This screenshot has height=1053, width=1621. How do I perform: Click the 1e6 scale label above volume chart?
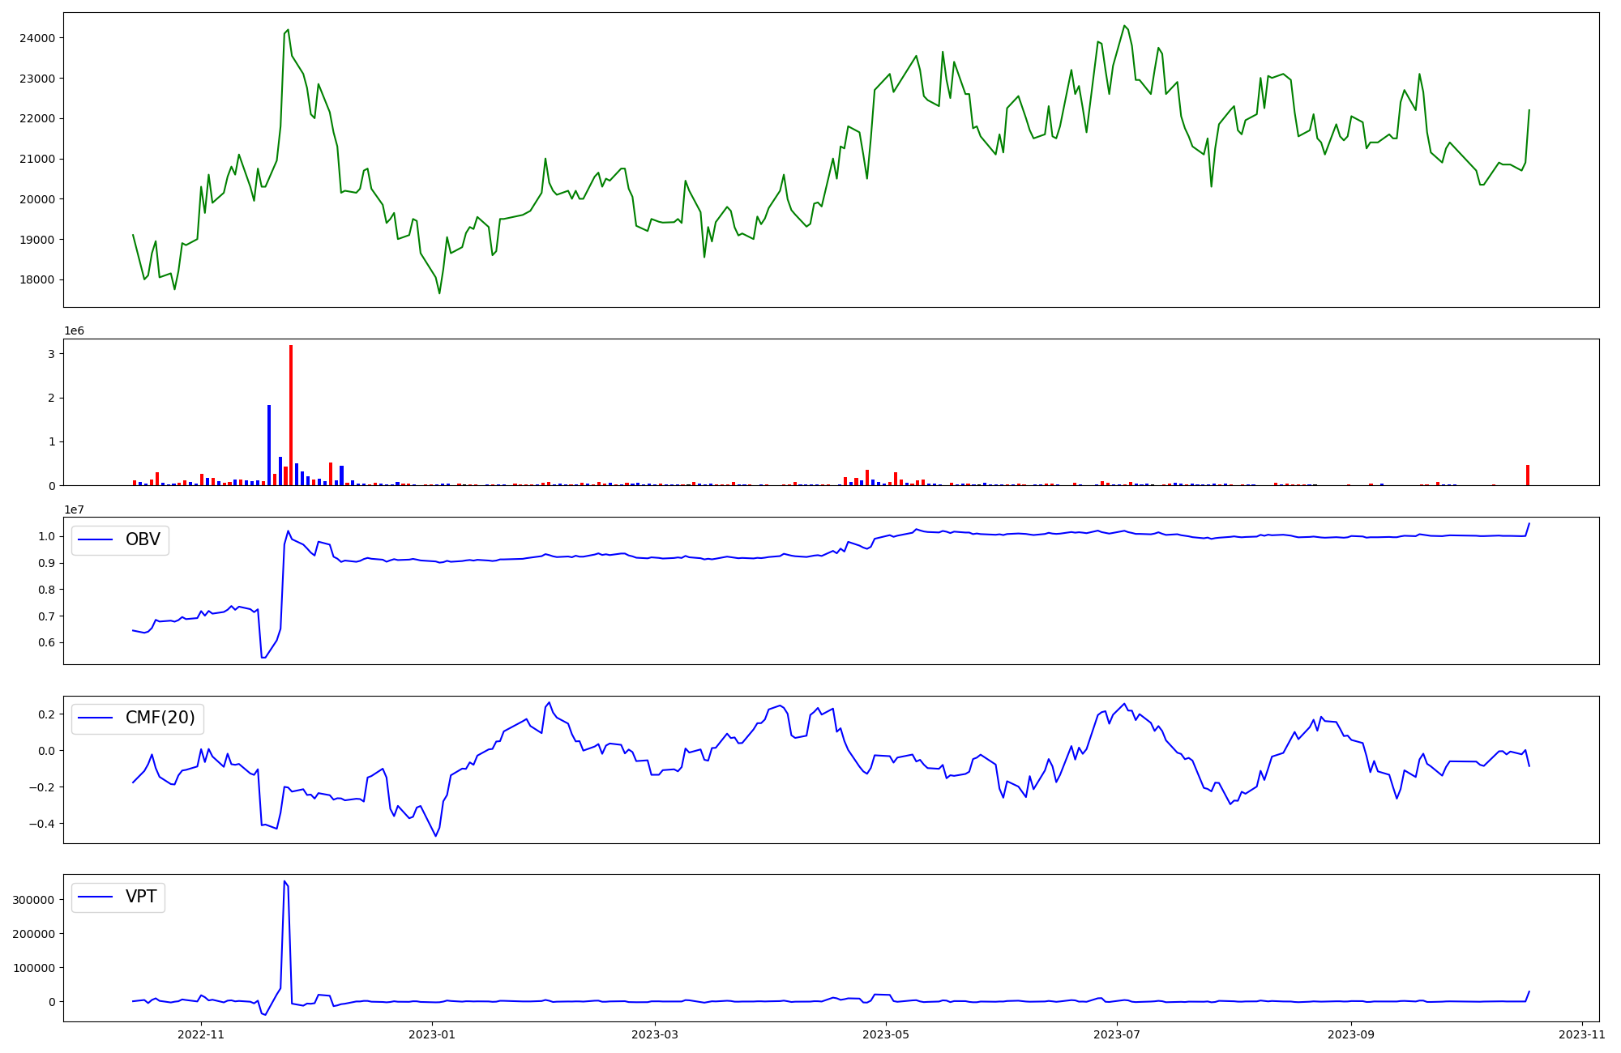(74, 331)
